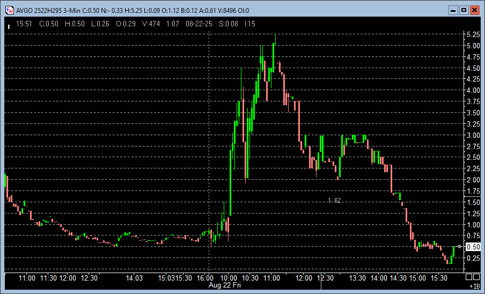
Task: Click the +IB label in the bottom corner
Action: pyautogui.click(x=475, y=286)
